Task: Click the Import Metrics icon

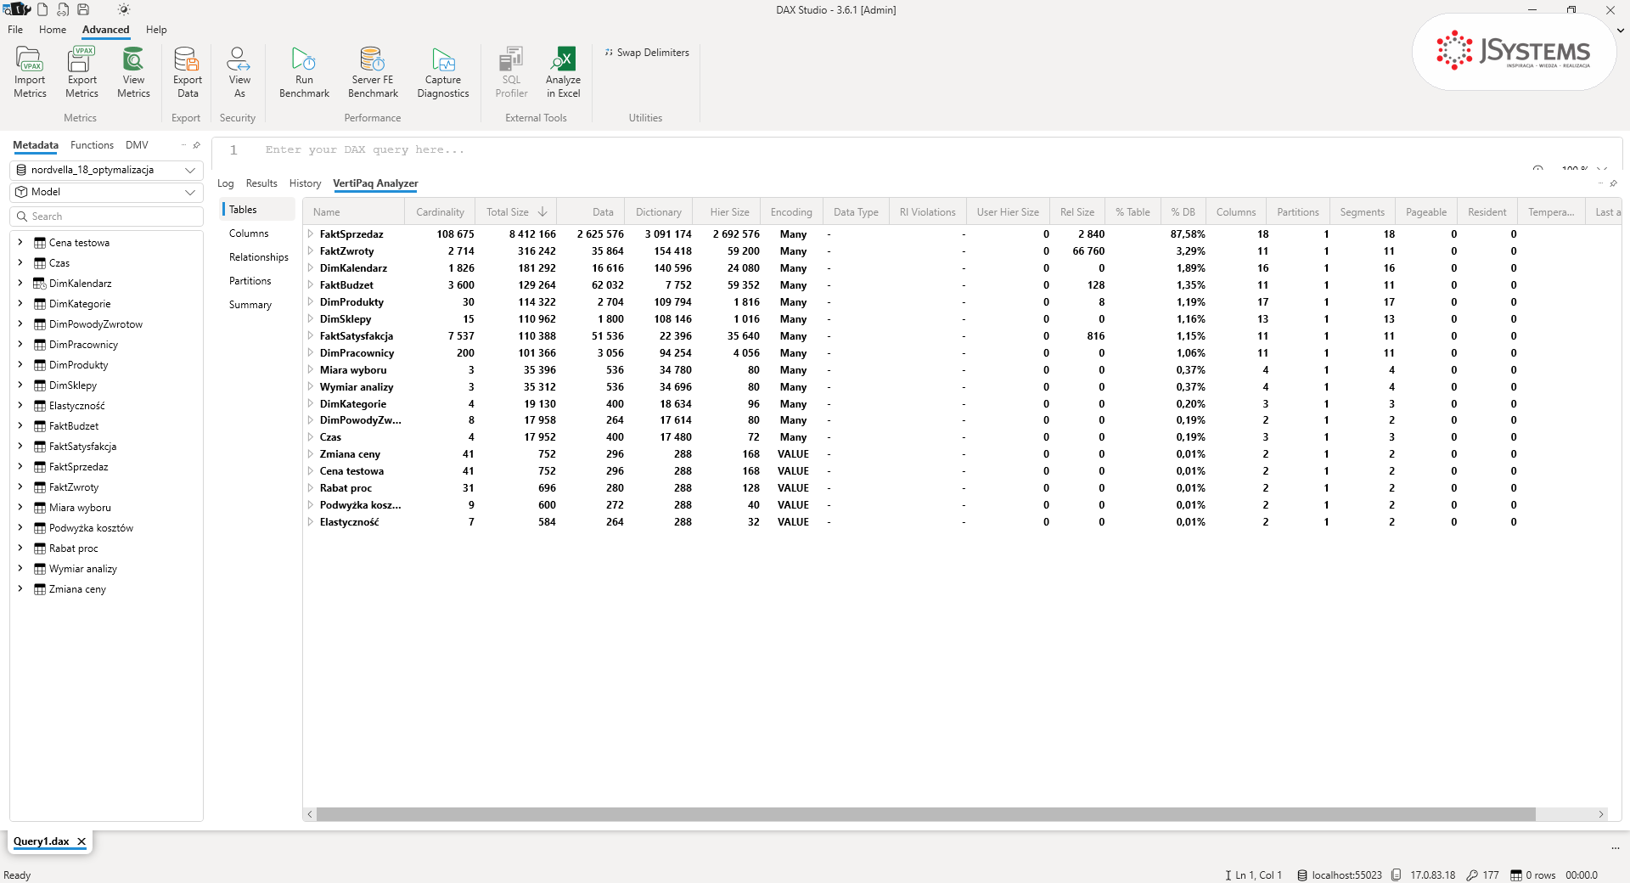Action: 30,72
